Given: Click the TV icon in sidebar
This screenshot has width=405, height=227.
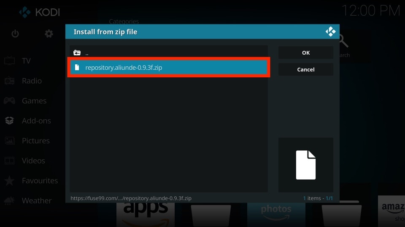Looking at the screenshot, I should [x=10, y=61].
